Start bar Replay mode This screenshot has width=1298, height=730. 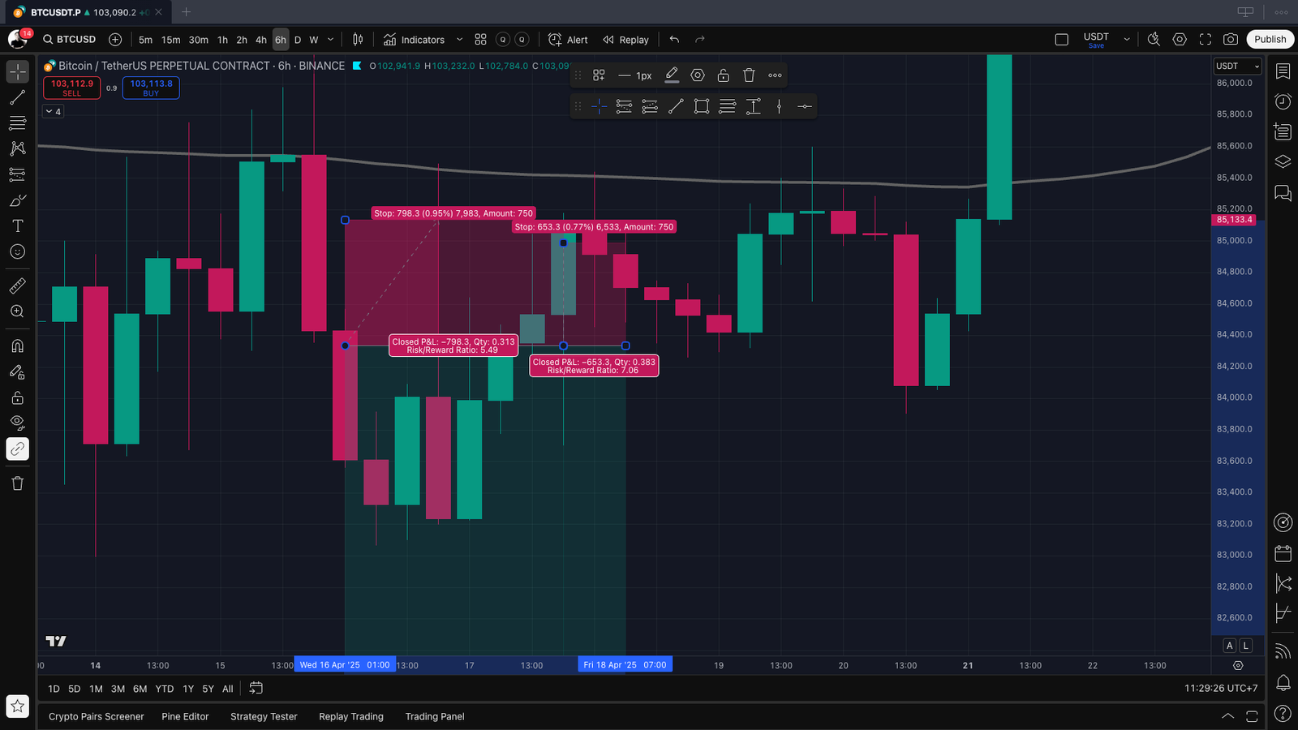[625, 40]
